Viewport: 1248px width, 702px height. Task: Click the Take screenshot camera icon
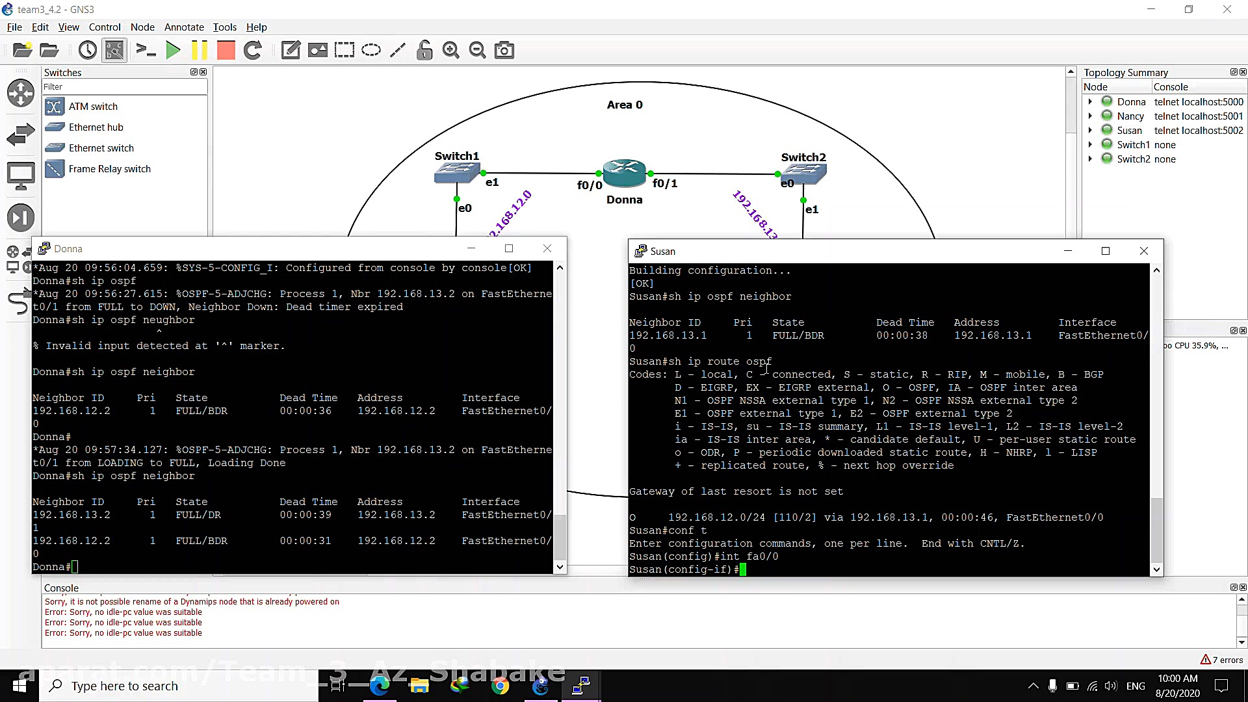504,50
